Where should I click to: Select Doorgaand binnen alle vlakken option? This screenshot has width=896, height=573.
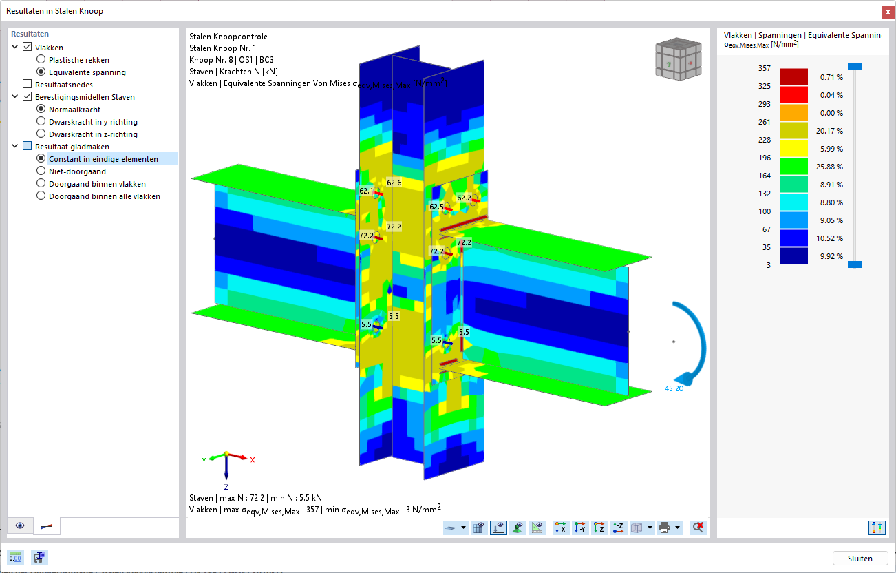(41, 196)
